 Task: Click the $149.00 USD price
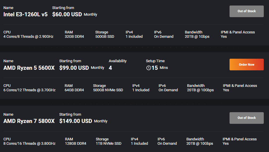point(76,121)
